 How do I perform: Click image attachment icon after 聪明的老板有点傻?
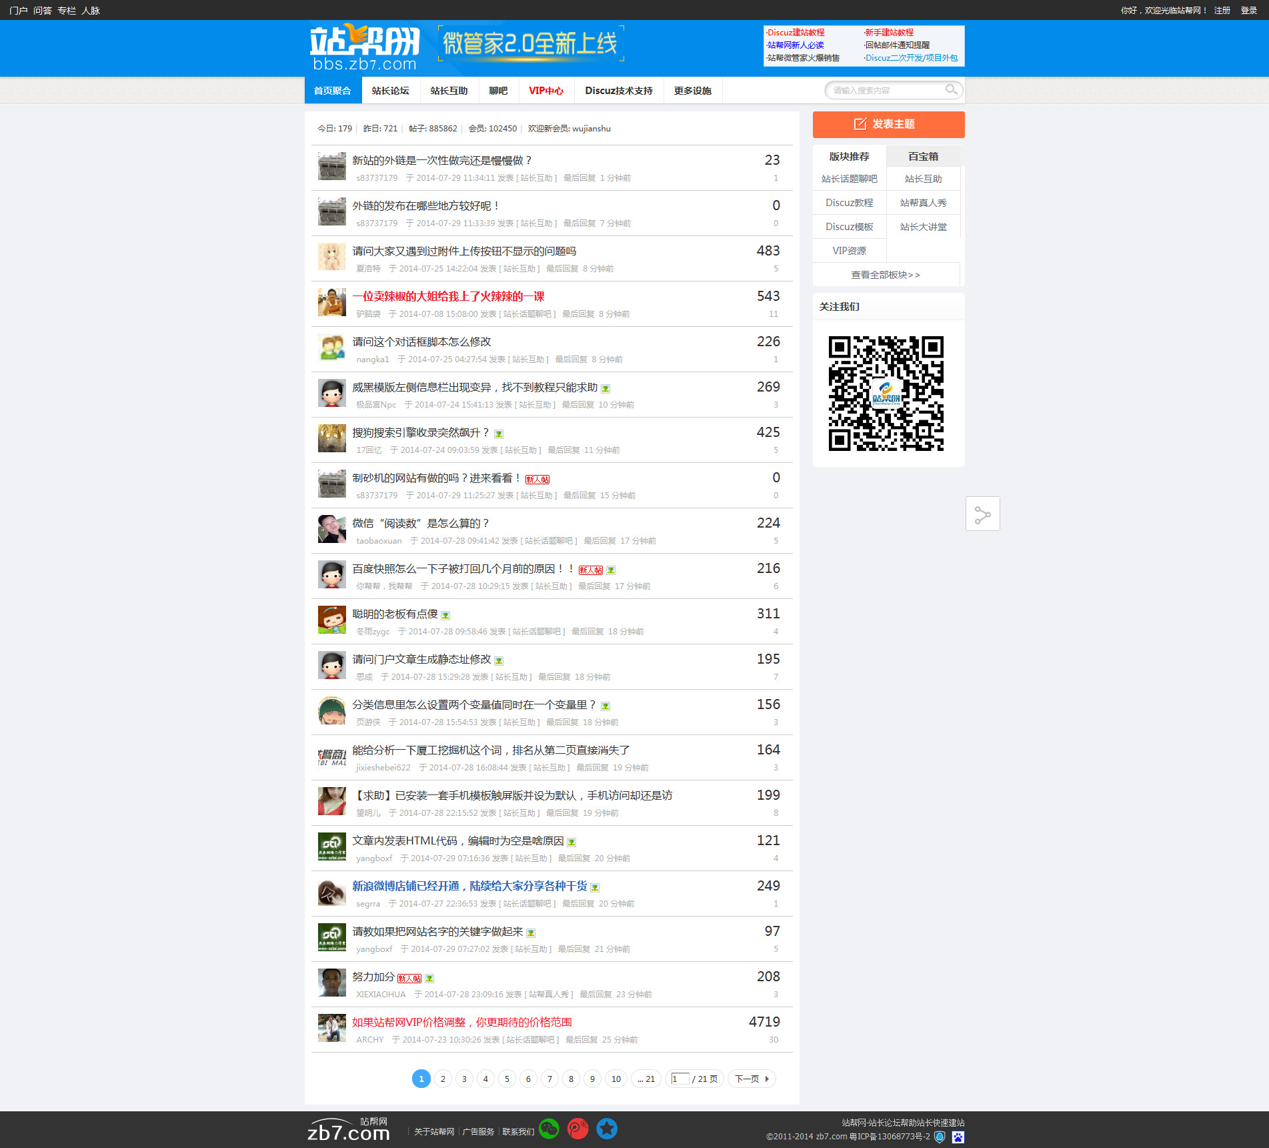(445, 616)
